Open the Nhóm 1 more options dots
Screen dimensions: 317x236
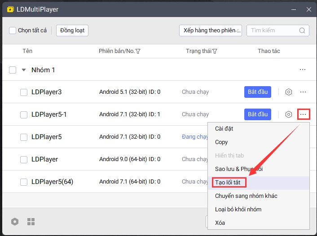303,70
